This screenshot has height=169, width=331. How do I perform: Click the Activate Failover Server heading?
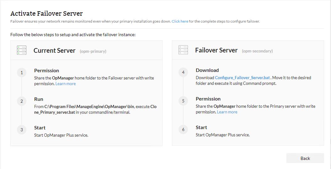46,14
